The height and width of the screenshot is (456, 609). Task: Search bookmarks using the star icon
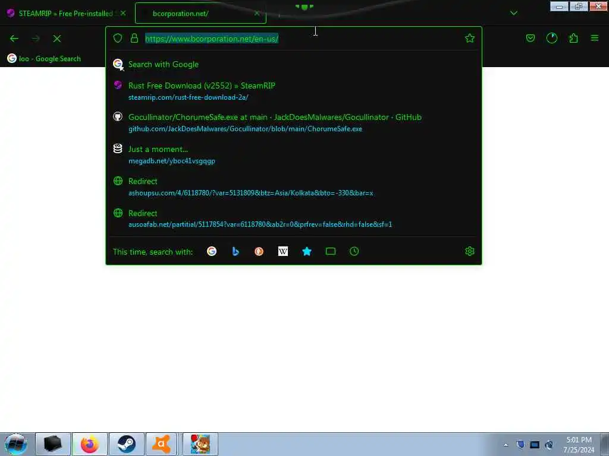click(x=307, y=251)
